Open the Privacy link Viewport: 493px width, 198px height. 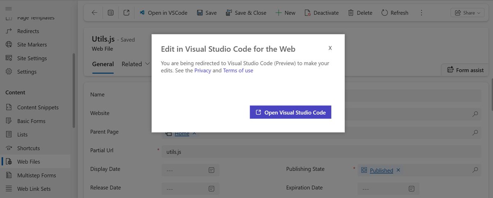tap(203, 70)
